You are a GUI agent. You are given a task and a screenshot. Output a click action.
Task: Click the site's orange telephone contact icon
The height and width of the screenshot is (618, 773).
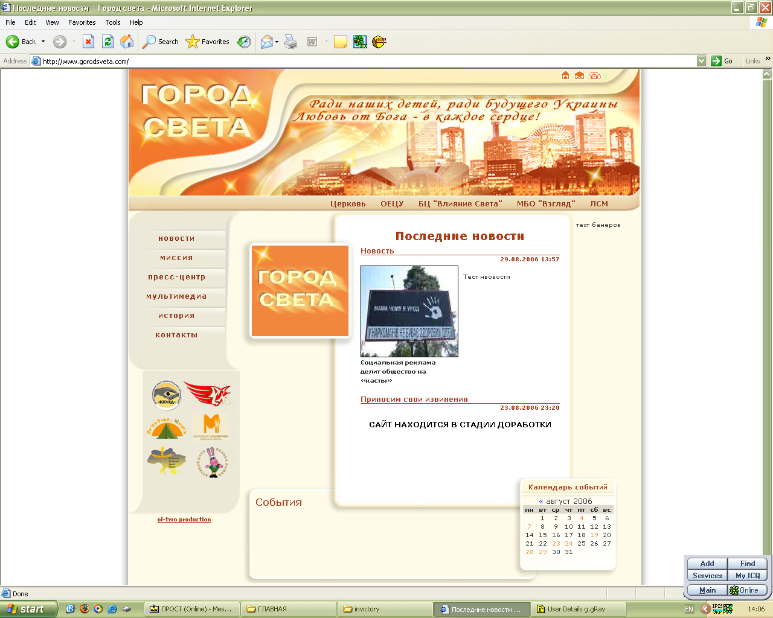click(x=595, y=75)
